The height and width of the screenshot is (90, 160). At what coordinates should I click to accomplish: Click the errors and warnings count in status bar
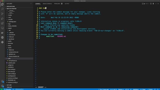(19, 89)
